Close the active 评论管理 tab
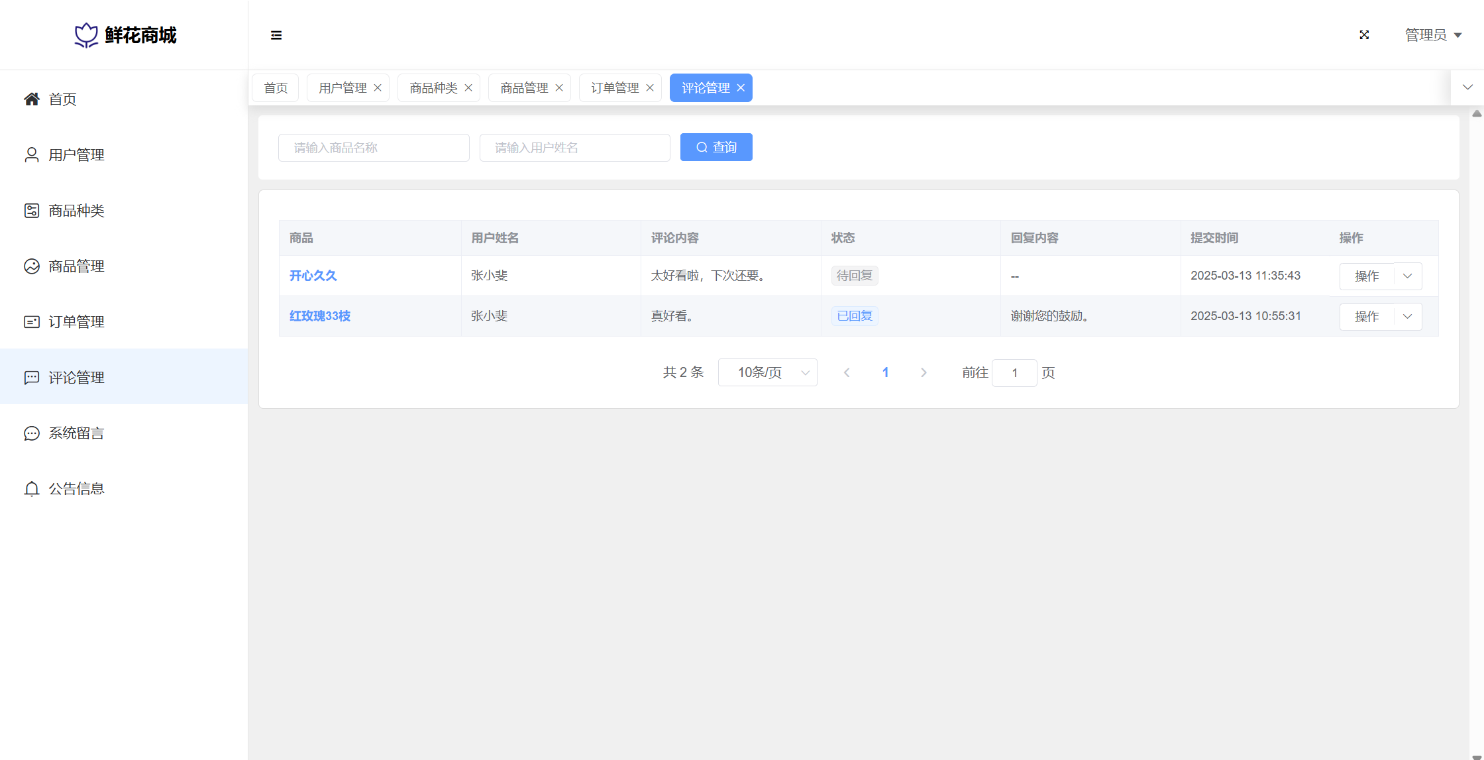 (x=741, y=88)
